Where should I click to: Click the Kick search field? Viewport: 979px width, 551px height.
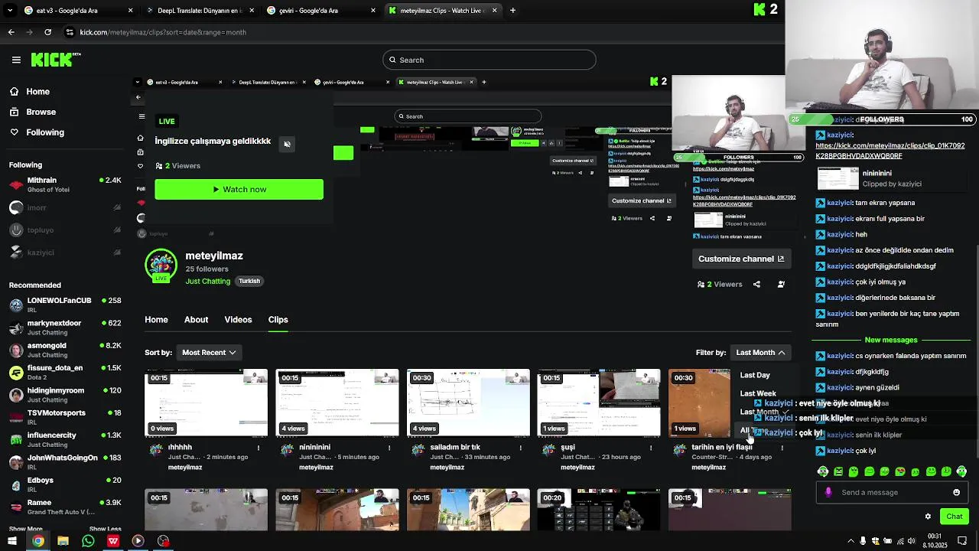click(489, 60)
